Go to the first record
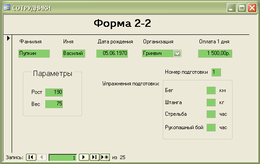 (x=31, y=157)
